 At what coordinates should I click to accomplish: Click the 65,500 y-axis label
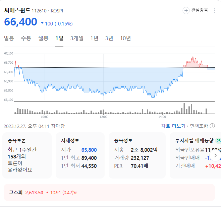(8, 90)
